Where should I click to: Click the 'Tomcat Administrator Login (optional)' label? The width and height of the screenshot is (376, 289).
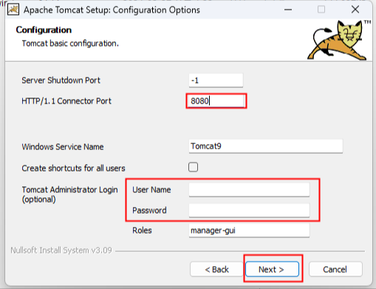click(x=70, y=194)
